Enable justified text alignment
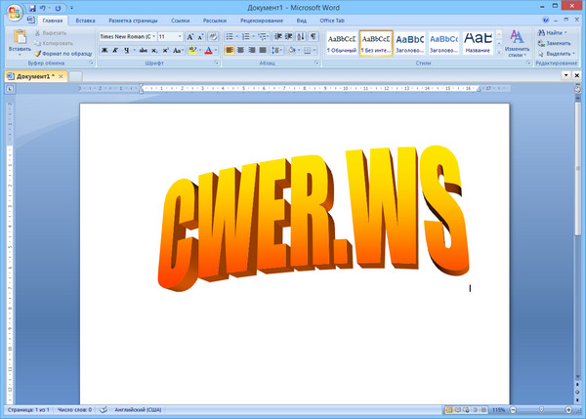Viewport: 586px width, 419px height. (x=263, y=50)
